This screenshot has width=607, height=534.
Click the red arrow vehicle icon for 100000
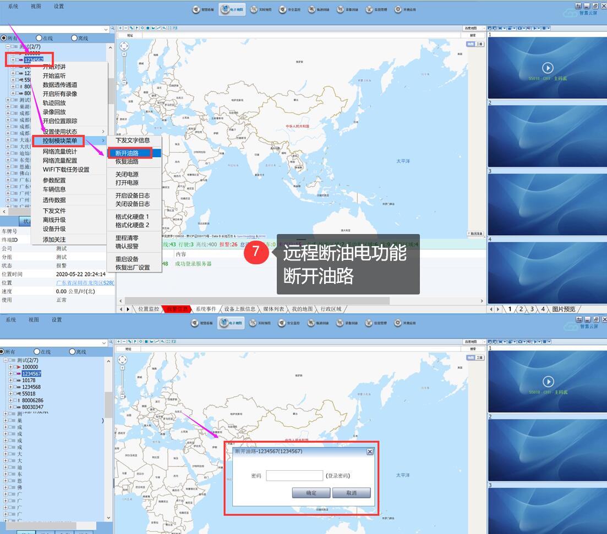point(18,367)
